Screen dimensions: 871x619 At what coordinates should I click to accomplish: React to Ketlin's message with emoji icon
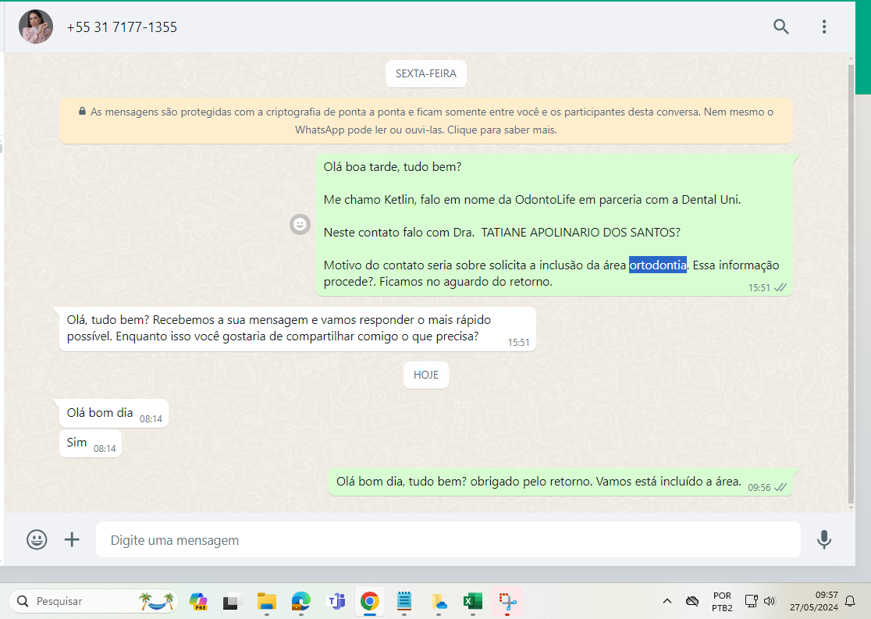pos(300,224)
